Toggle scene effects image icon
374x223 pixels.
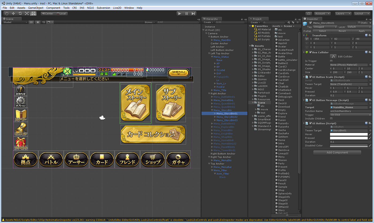tap(49, 22)
